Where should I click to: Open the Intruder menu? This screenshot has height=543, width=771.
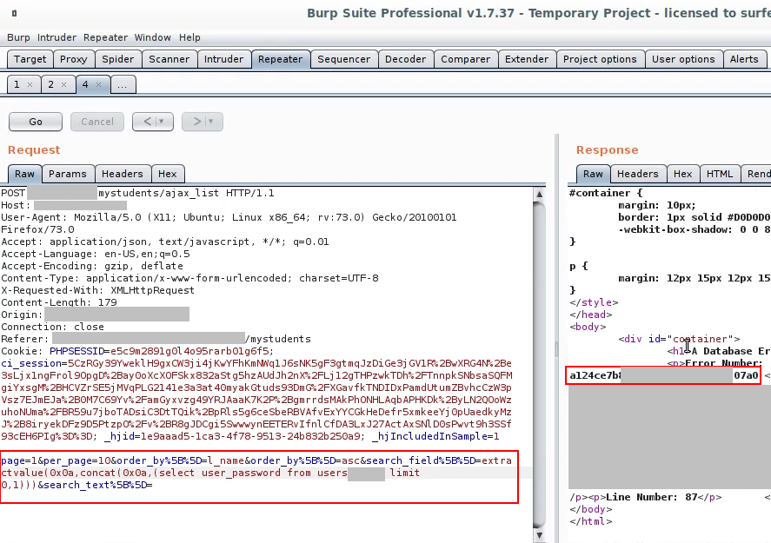coord(57,37)
